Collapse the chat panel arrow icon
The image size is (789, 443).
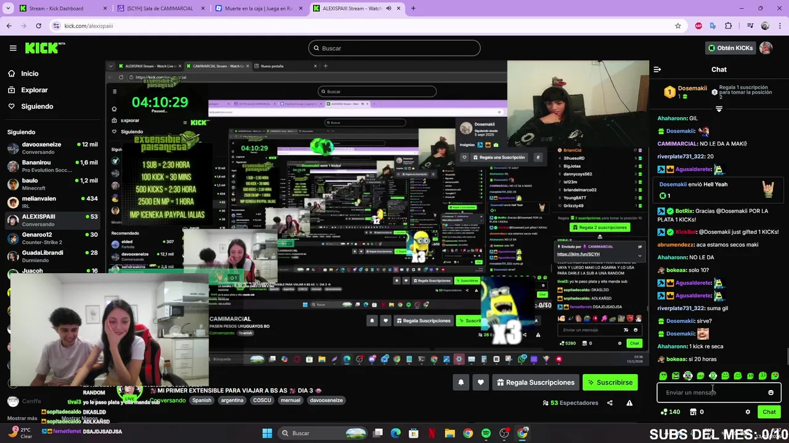pyautogui.click(x=657, y=70)
